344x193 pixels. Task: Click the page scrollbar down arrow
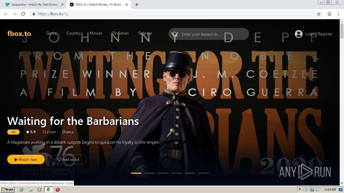(x=342, y=183)
